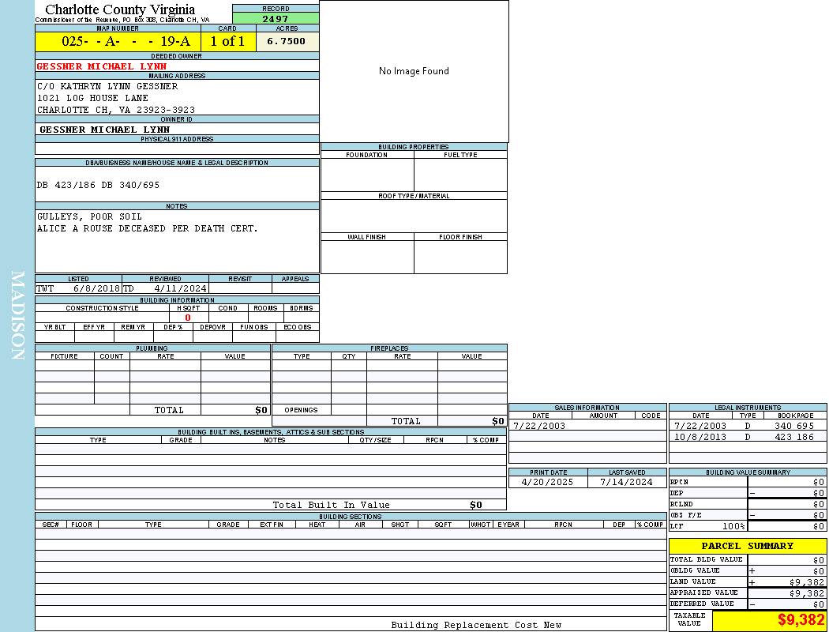Select the mailing address line 1021 Log House Lane
The height and width of the screenshot is (632, 829).
click(92, 98)
